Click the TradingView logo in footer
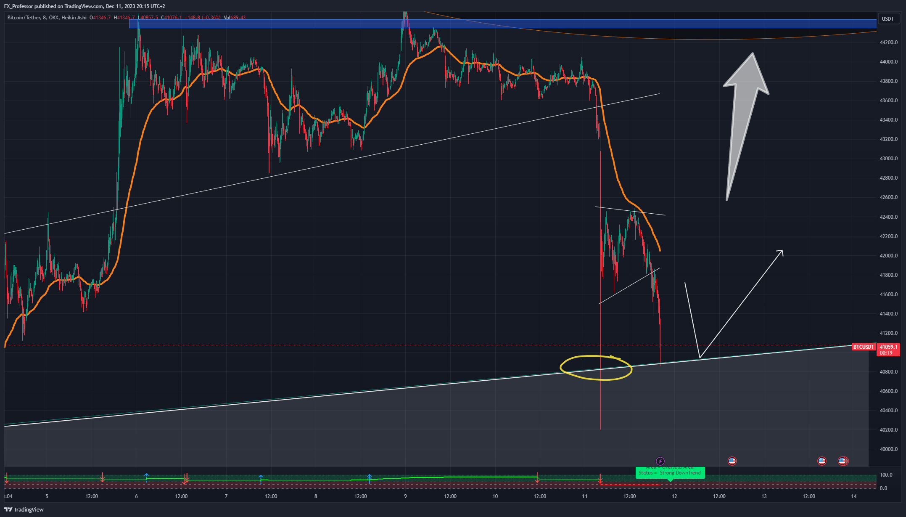Image resolution: width=906 pixels, height=517 pixels. coord(24,509)
